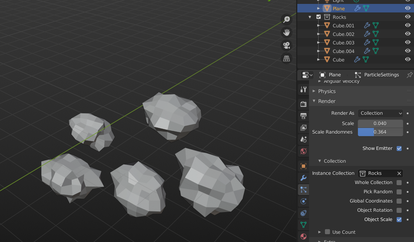Open the Material properties tab

coord(303,236)
